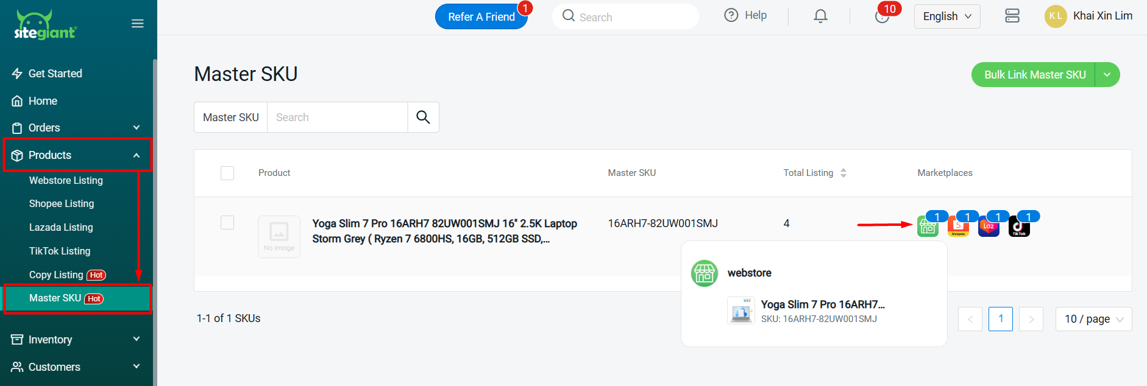The height and width of the screenshot is (386, 1147).
Task: Open the server stack icon in header
Action: pyautogui.click(x=1012, y=16)
